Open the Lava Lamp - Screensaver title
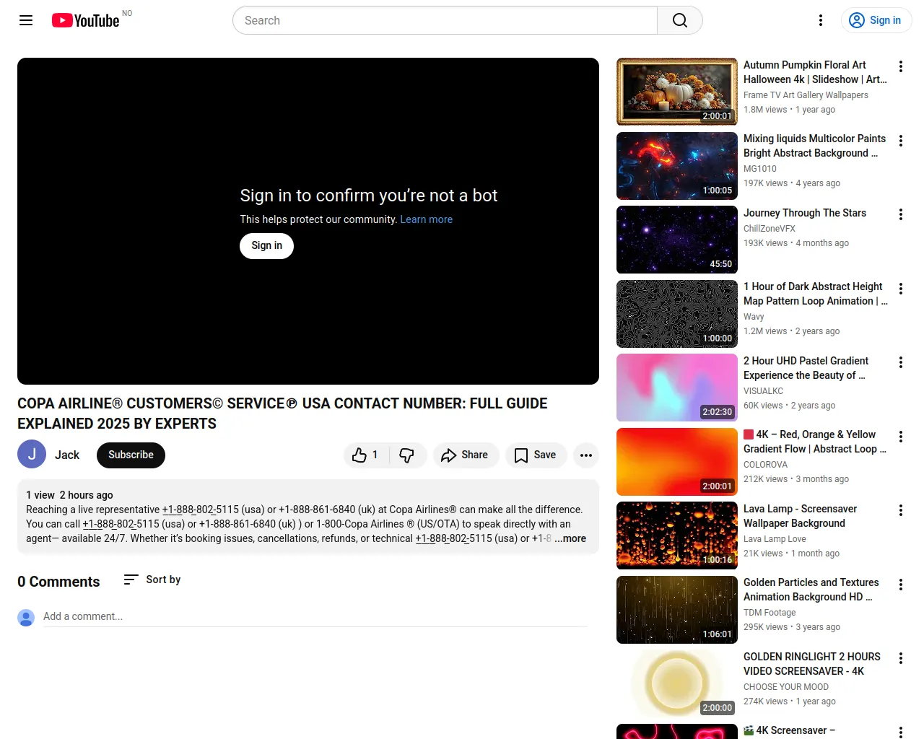Image resolution: width=924 pixels, height=739 pixels. coord(801,516)
